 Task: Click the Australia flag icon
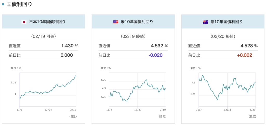205,22
